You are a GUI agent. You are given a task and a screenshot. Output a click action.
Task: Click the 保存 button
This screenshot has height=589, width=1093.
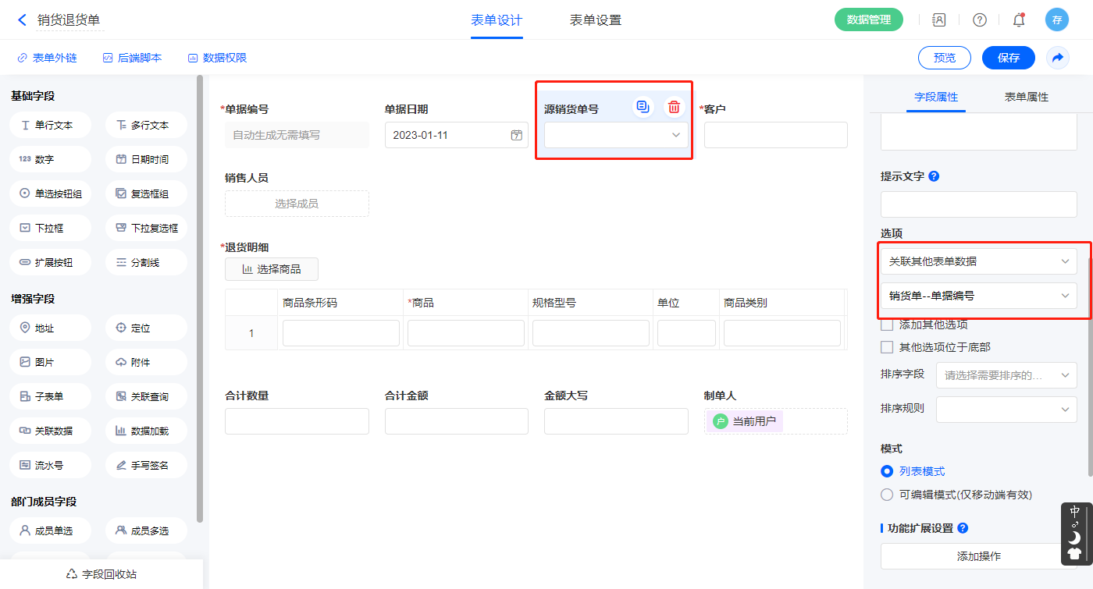tap(1008, 58)
